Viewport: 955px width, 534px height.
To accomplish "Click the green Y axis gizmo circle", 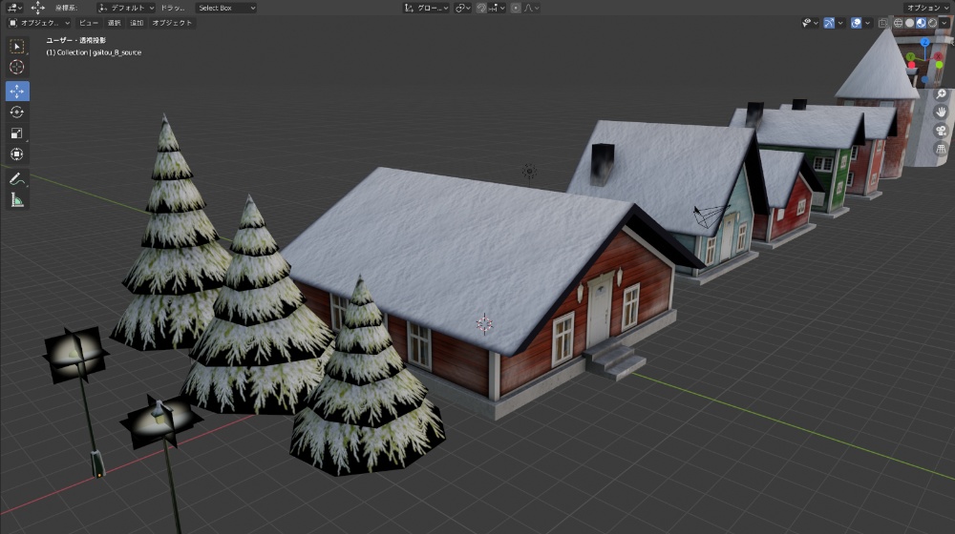I will [910, 56].
